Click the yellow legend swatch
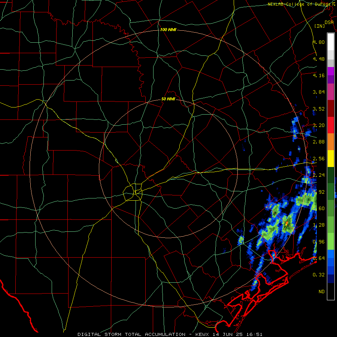This screenshot has height=337, width=337. point(331,158)
